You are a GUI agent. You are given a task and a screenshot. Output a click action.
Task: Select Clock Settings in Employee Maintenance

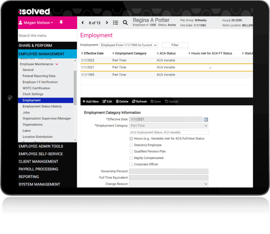[x=33, y=94]
